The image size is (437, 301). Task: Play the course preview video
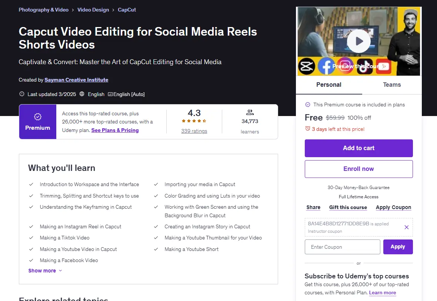(x=359, y=41)
